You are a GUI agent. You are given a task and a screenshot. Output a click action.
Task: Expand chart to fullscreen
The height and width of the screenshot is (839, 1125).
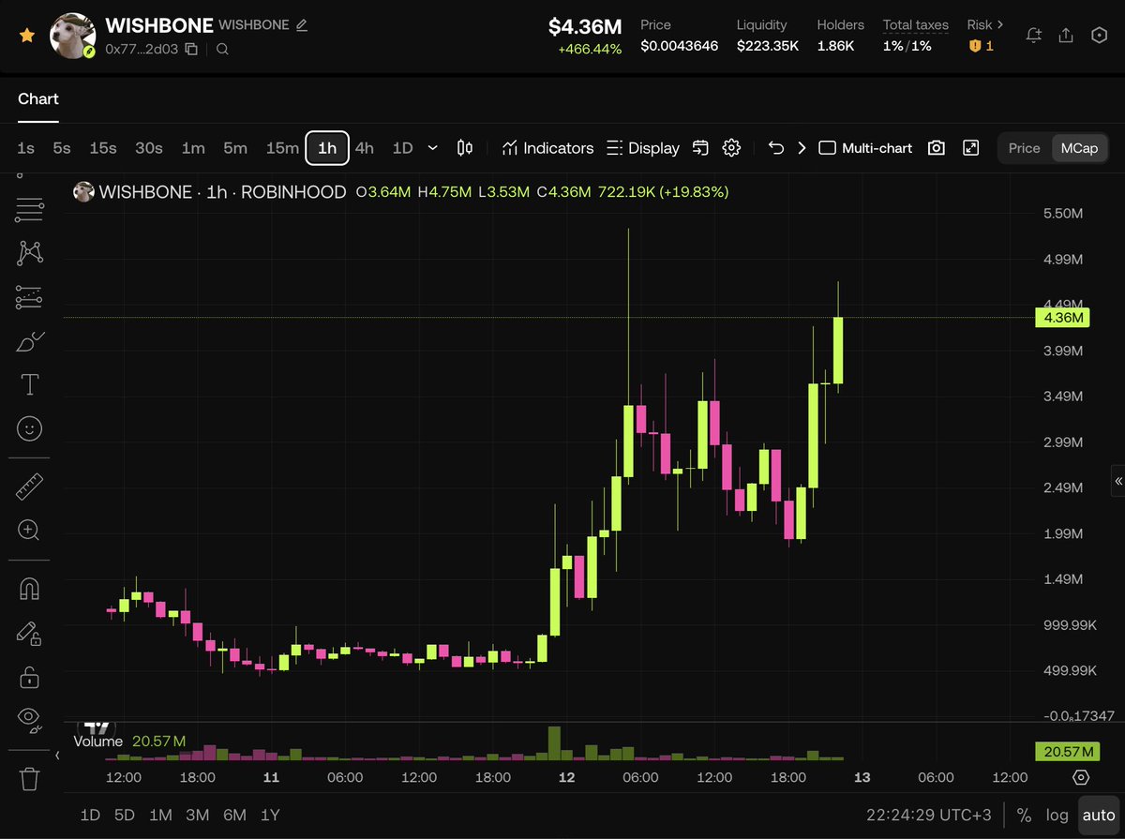[971, 148]
